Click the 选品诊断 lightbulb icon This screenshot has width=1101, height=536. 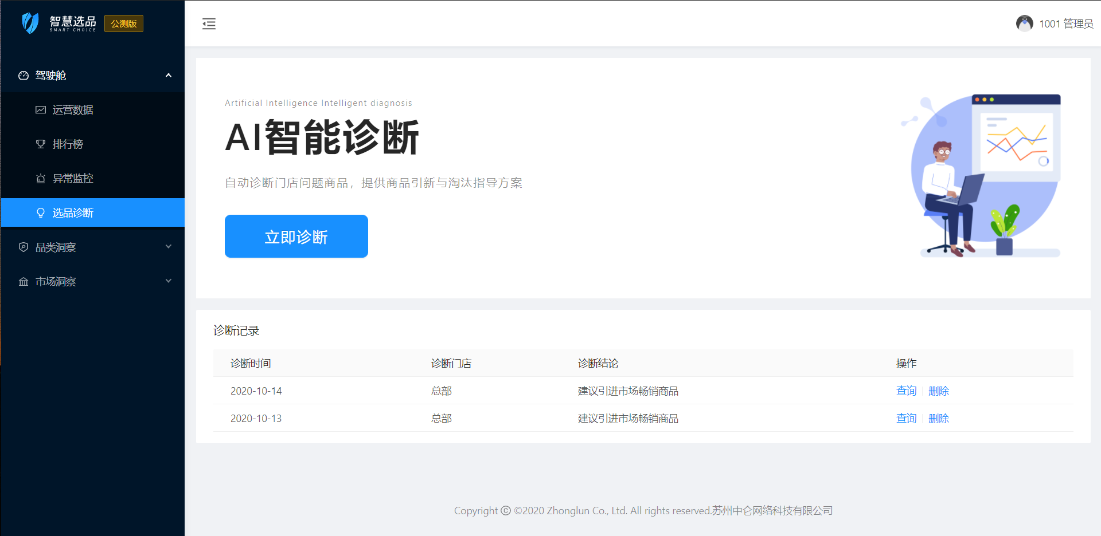tap(41, 213)
